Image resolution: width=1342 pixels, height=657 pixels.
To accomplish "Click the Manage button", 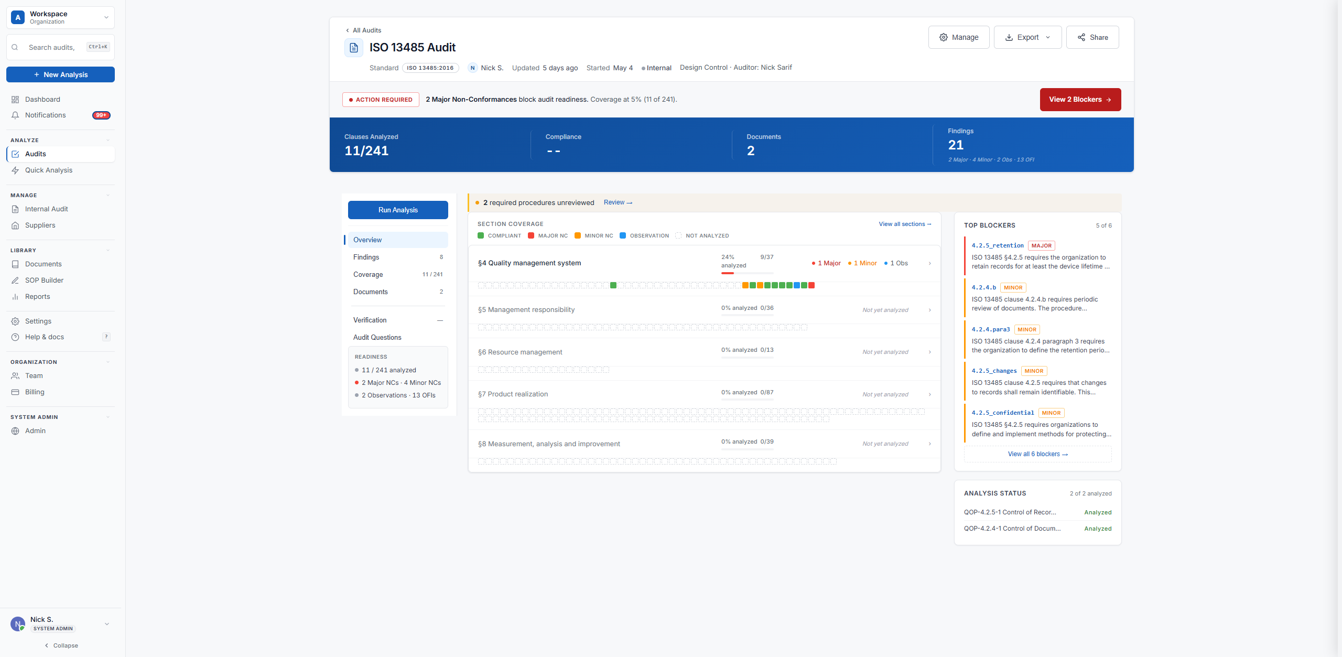I will pos(959,37).
